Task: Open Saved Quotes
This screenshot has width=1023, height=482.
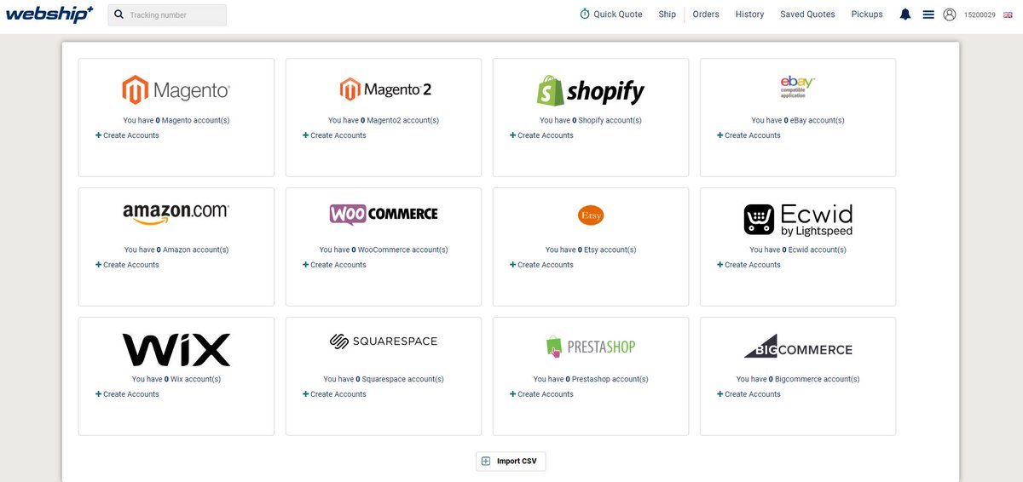Action: pos(807,14)
